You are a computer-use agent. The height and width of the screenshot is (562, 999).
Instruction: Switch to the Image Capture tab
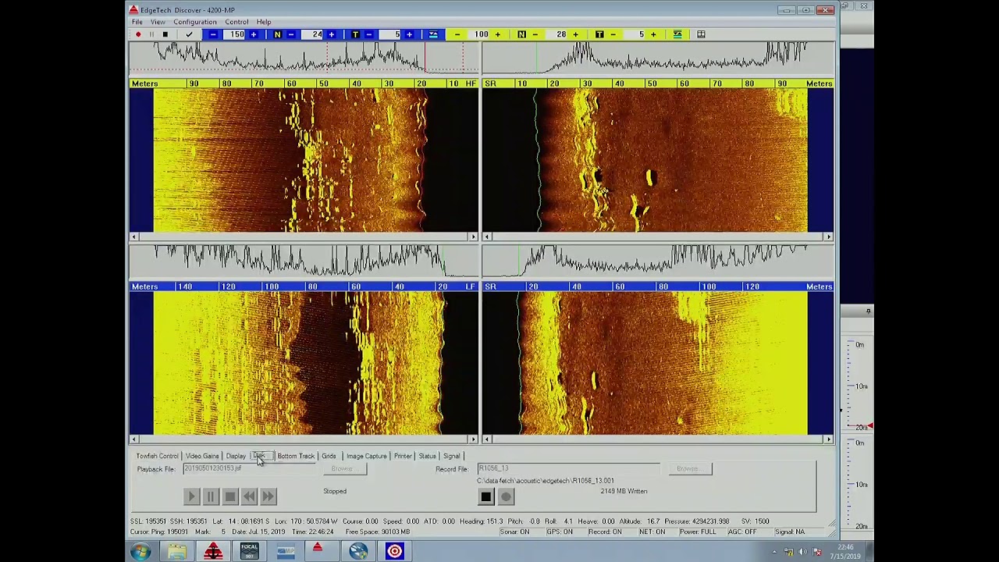pyautogui.click(x=366, y=456)
